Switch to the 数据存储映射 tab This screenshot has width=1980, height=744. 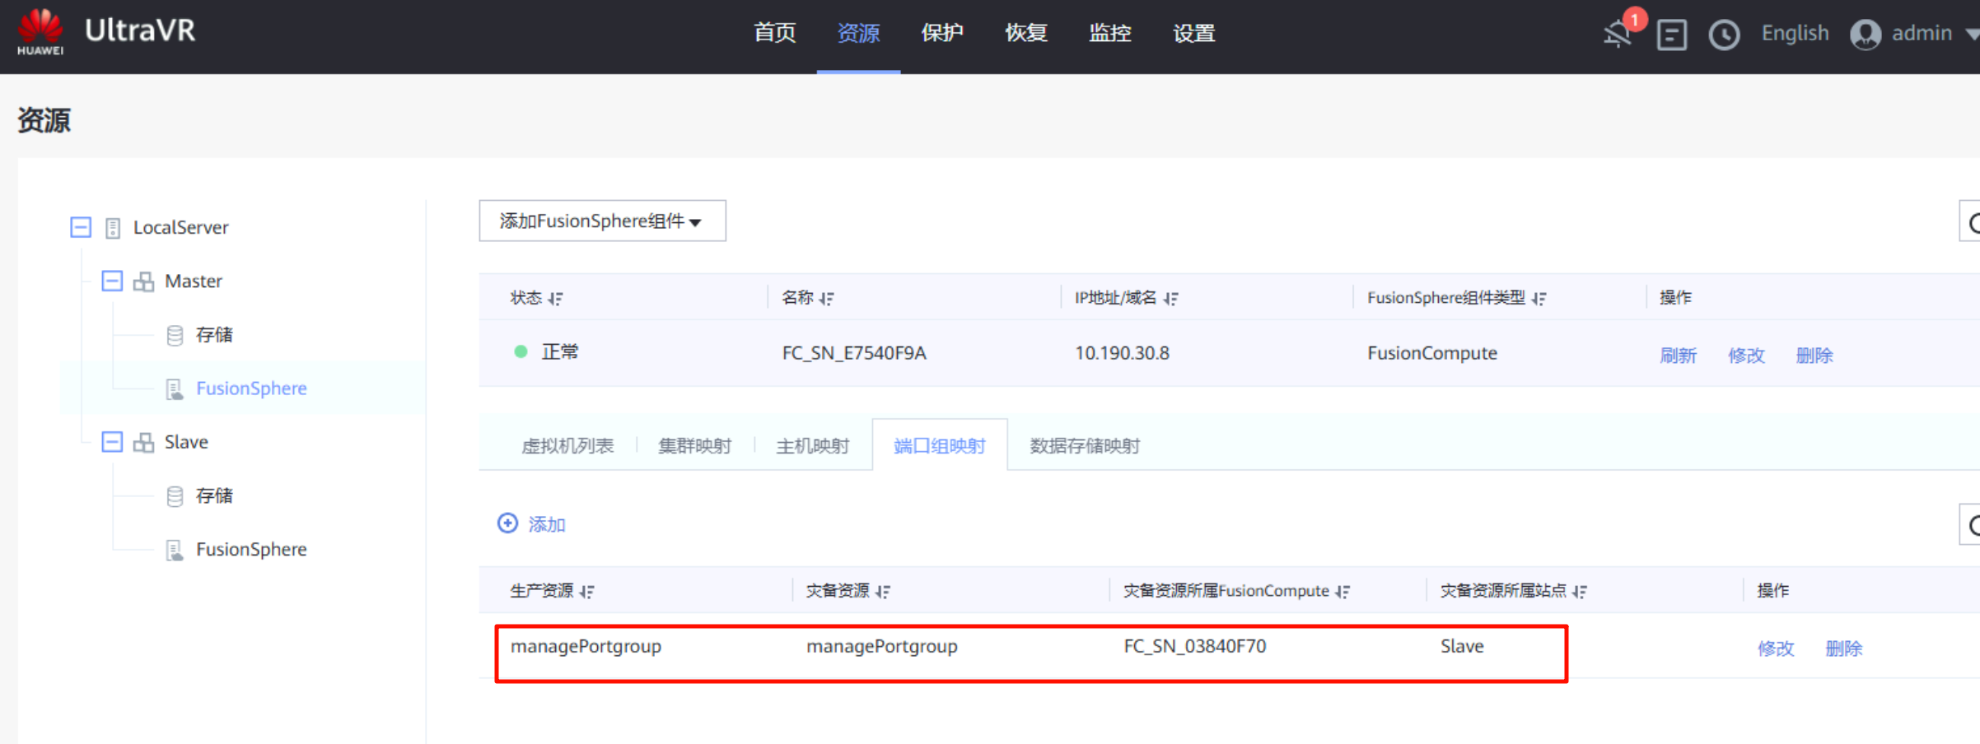pos(1084,446)
